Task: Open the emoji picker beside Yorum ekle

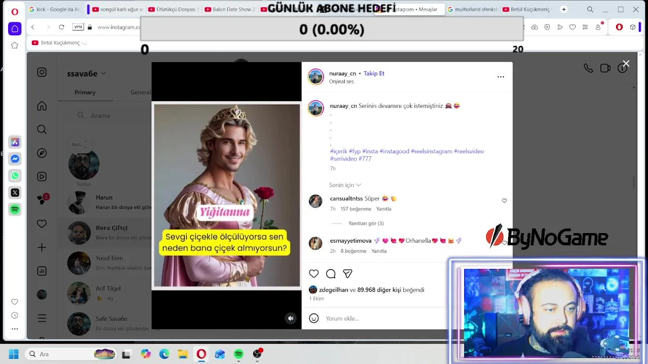Action: [x=314, y=318]
